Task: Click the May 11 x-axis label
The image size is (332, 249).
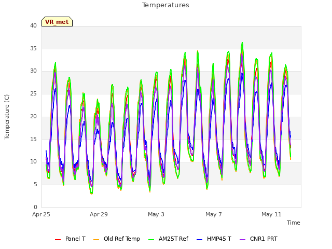Action: [271, 214]
